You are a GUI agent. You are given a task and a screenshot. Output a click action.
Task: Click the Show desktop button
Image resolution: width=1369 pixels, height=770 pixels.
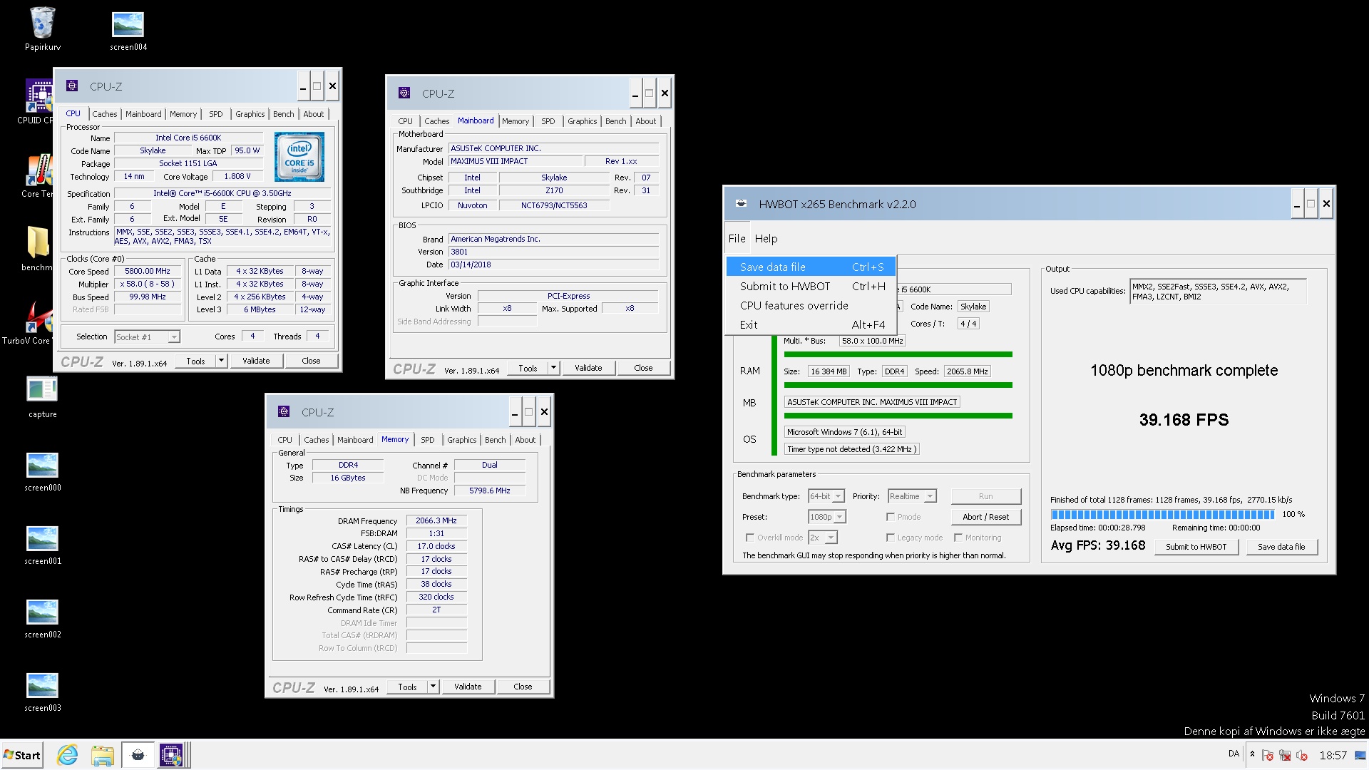click(x=1360, y=755)
